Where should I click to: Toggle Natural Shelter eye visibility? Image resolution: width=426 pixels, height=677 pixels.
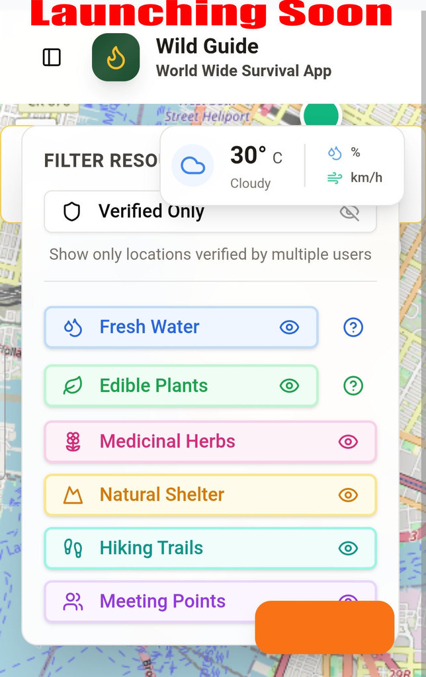tap(348, 495)
